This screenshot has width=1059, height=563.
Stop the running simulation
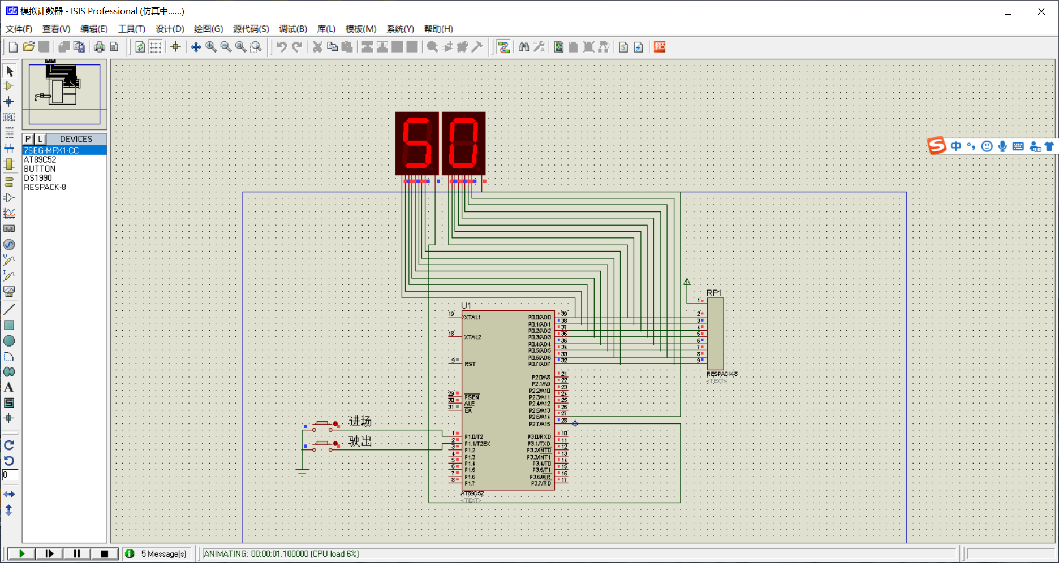pos(104,554)
